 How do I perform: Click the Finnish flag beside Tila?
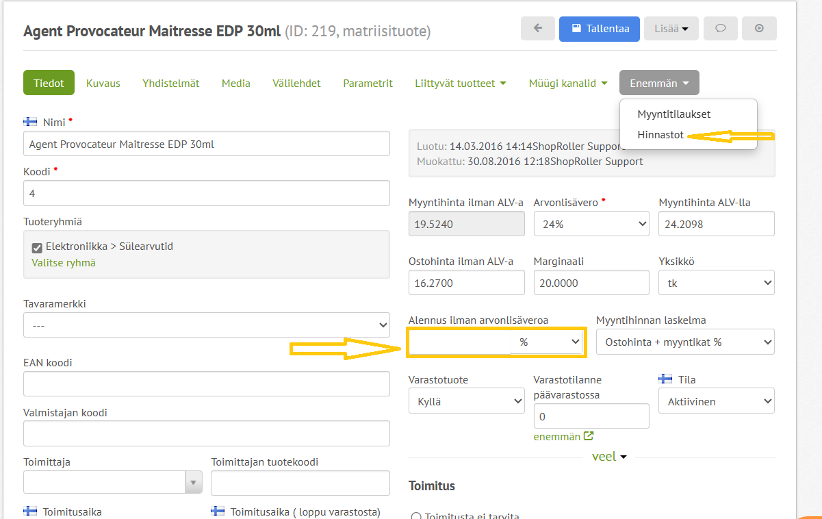(665, 379)
